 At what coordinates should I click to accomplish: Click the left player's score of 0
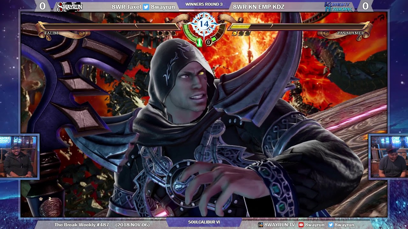[42, 6]
